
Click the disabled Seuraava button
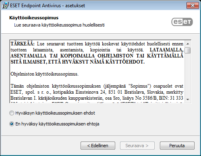pyautogui.click(x=137, y=146)
